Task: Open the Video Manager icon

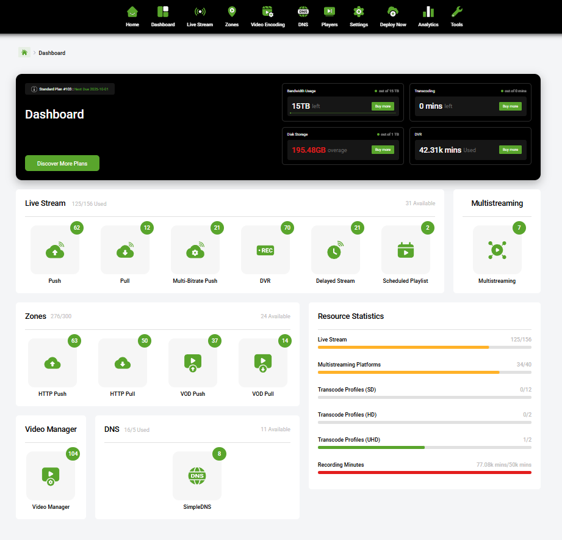Action: tap(51, 475)
